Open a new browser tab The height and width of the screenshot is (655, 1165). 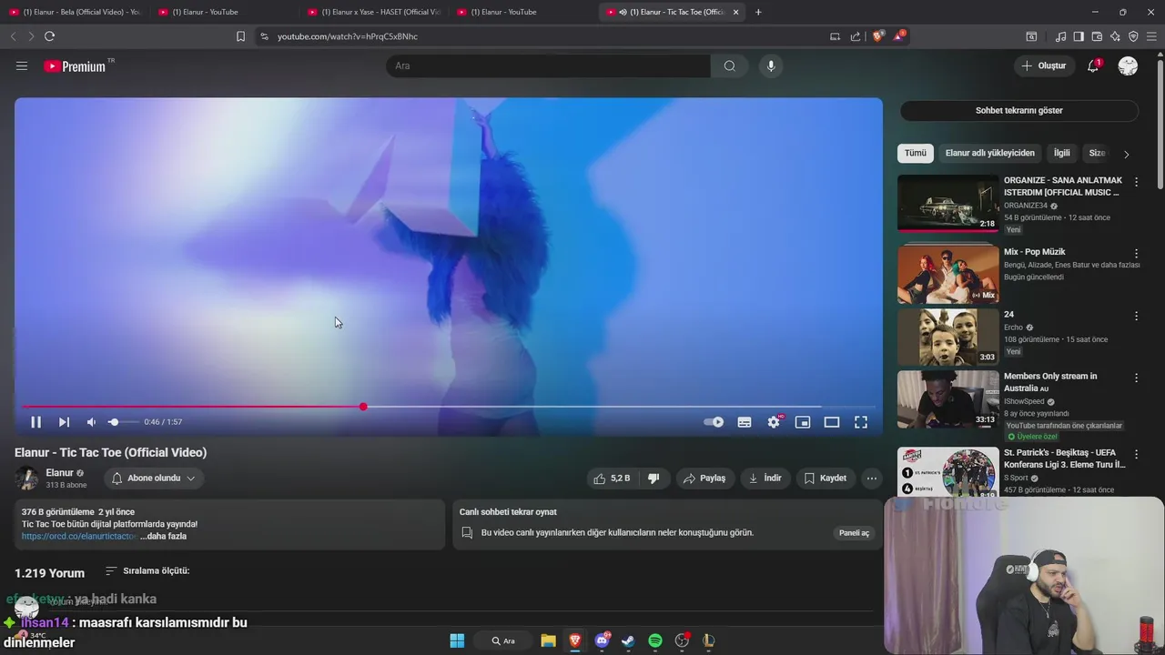pos(758,12)
